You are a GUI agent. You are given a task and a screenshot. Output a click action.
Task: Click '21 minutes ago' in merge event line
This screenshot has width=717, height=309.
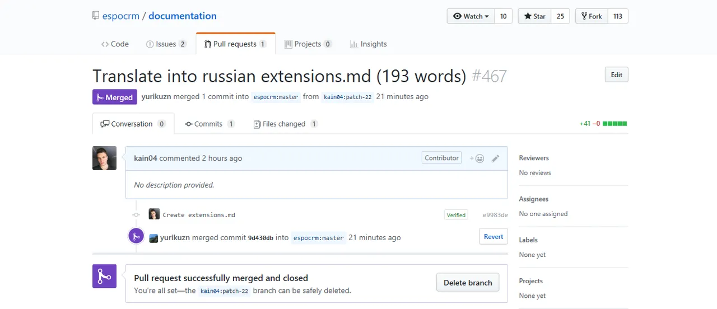pos(375,237)
